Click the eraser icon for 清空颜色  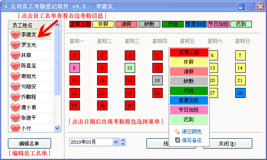(x=177, y=132)
